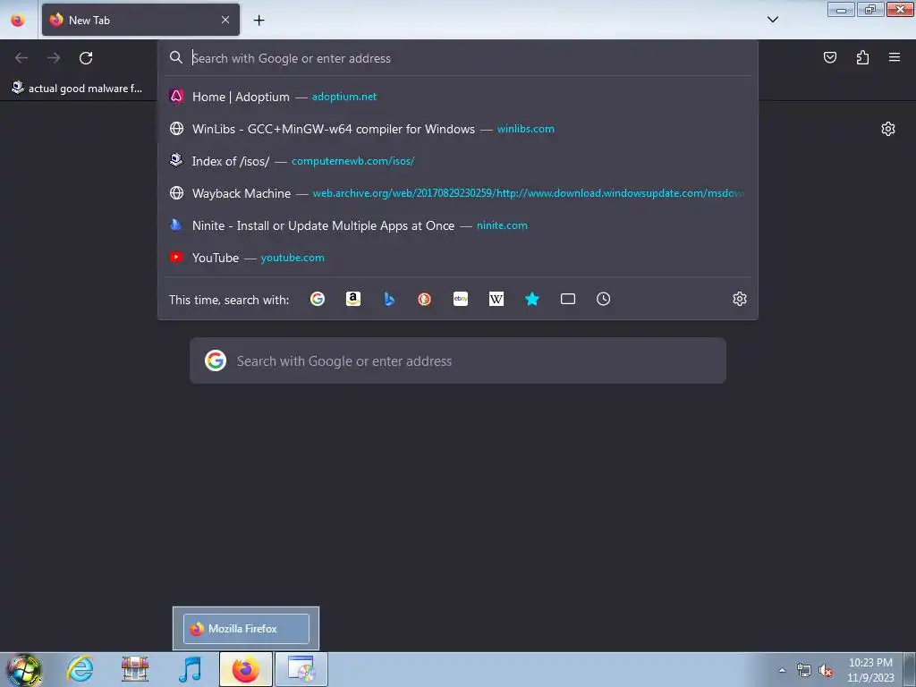This screenshot has height=687, width=916.
Task: Launch Internet Explorer from the taskbar
Action: [x=80, y=669]
